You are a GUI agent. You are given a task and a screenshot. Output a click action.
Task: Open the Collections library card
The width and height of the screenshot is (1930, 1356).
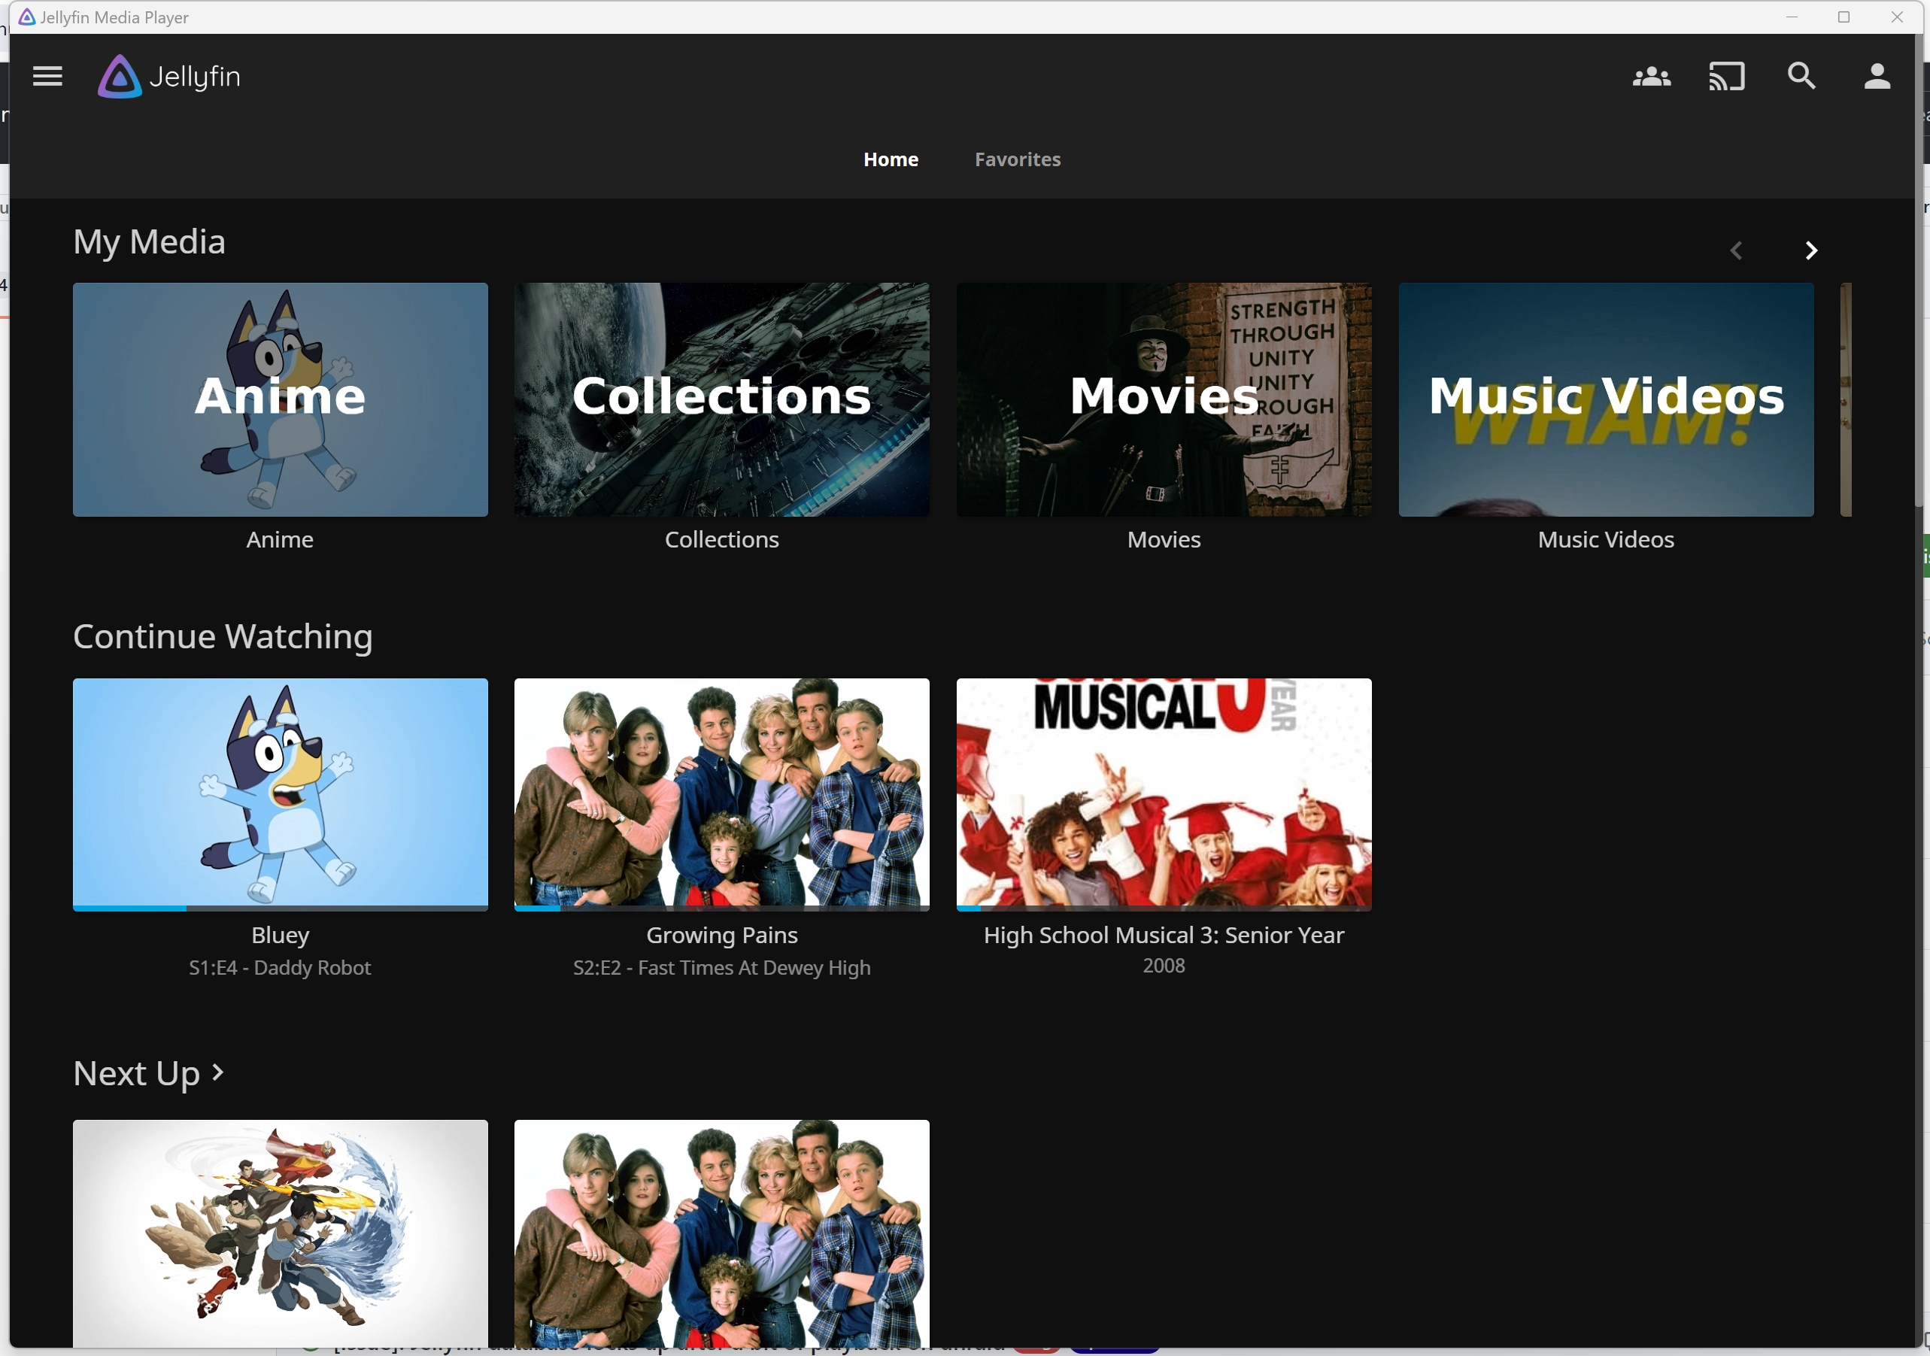pos(721,399)
